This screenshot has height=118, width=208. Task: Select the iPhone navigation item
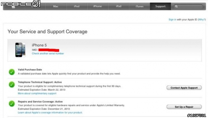click(x=97, y=6)
